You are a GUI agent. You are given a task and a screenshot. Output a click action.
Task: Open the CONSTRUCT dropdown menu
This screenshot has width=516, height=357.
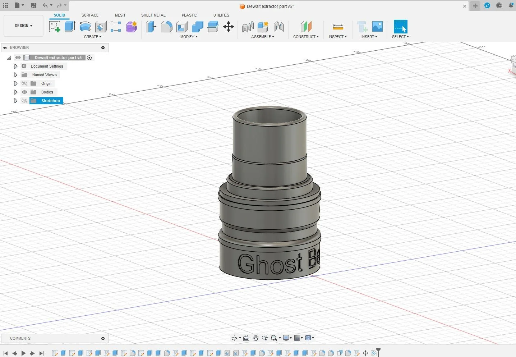tap(306, 37)
